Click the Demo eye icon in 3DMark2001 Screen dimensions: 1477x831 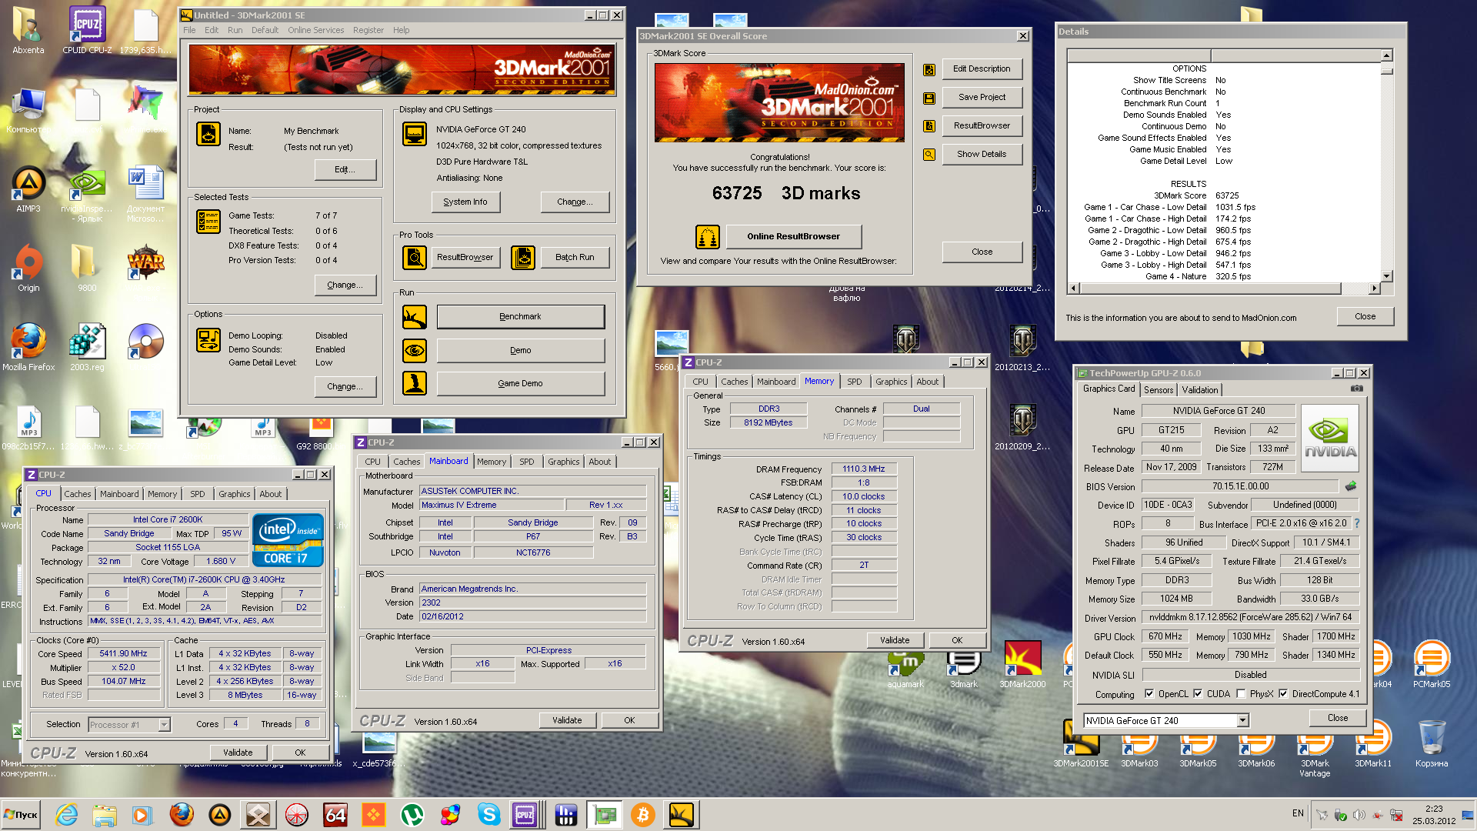point(414,351)
